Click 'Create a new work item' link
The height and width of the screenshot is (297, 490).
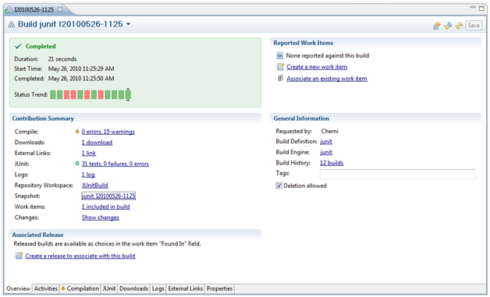[x=317, y=67]
